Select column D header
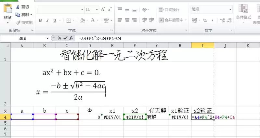 coord(90,46)
